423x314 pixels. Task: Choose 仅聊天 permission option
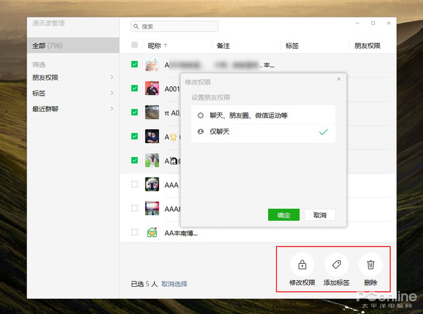[263, 132]
